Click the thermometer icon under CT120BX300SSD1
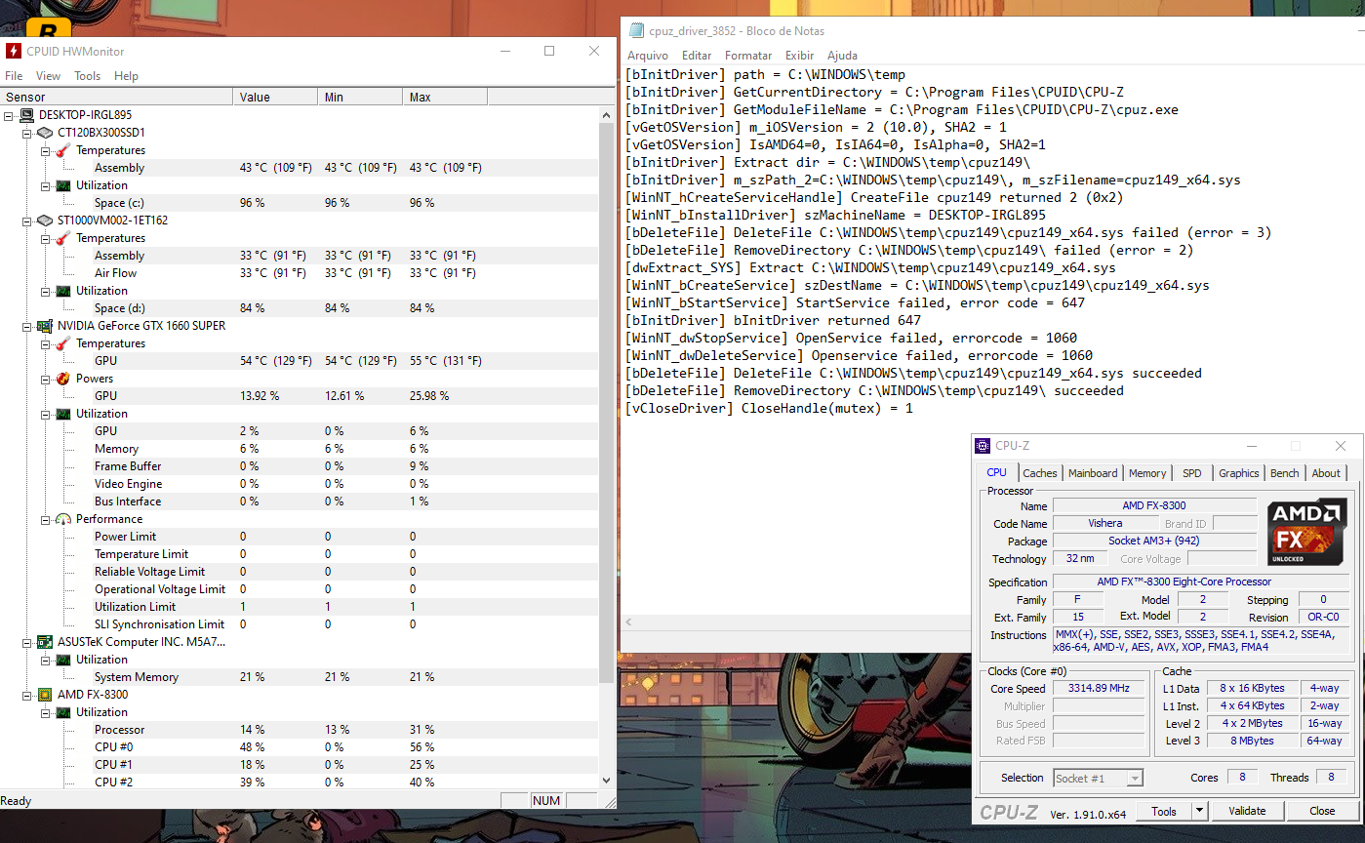Screen dimensions: 1365x843 coord(61,150)
